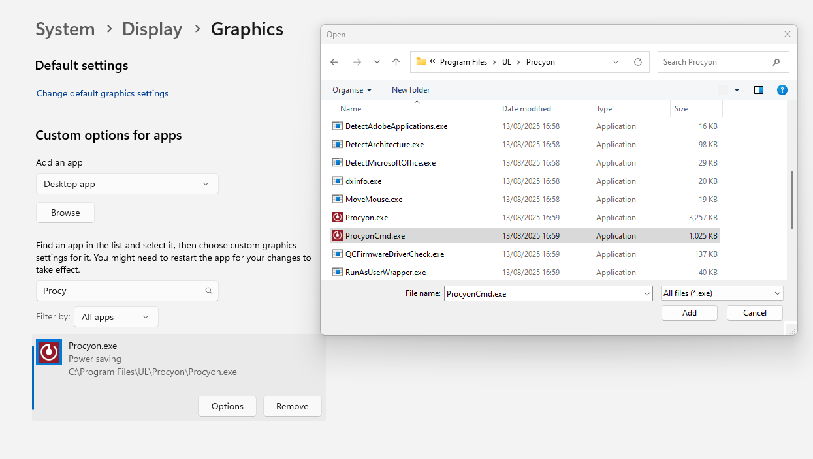Open Change default graphics settings link
Viewport: 813px width, 459px height.
103,93
